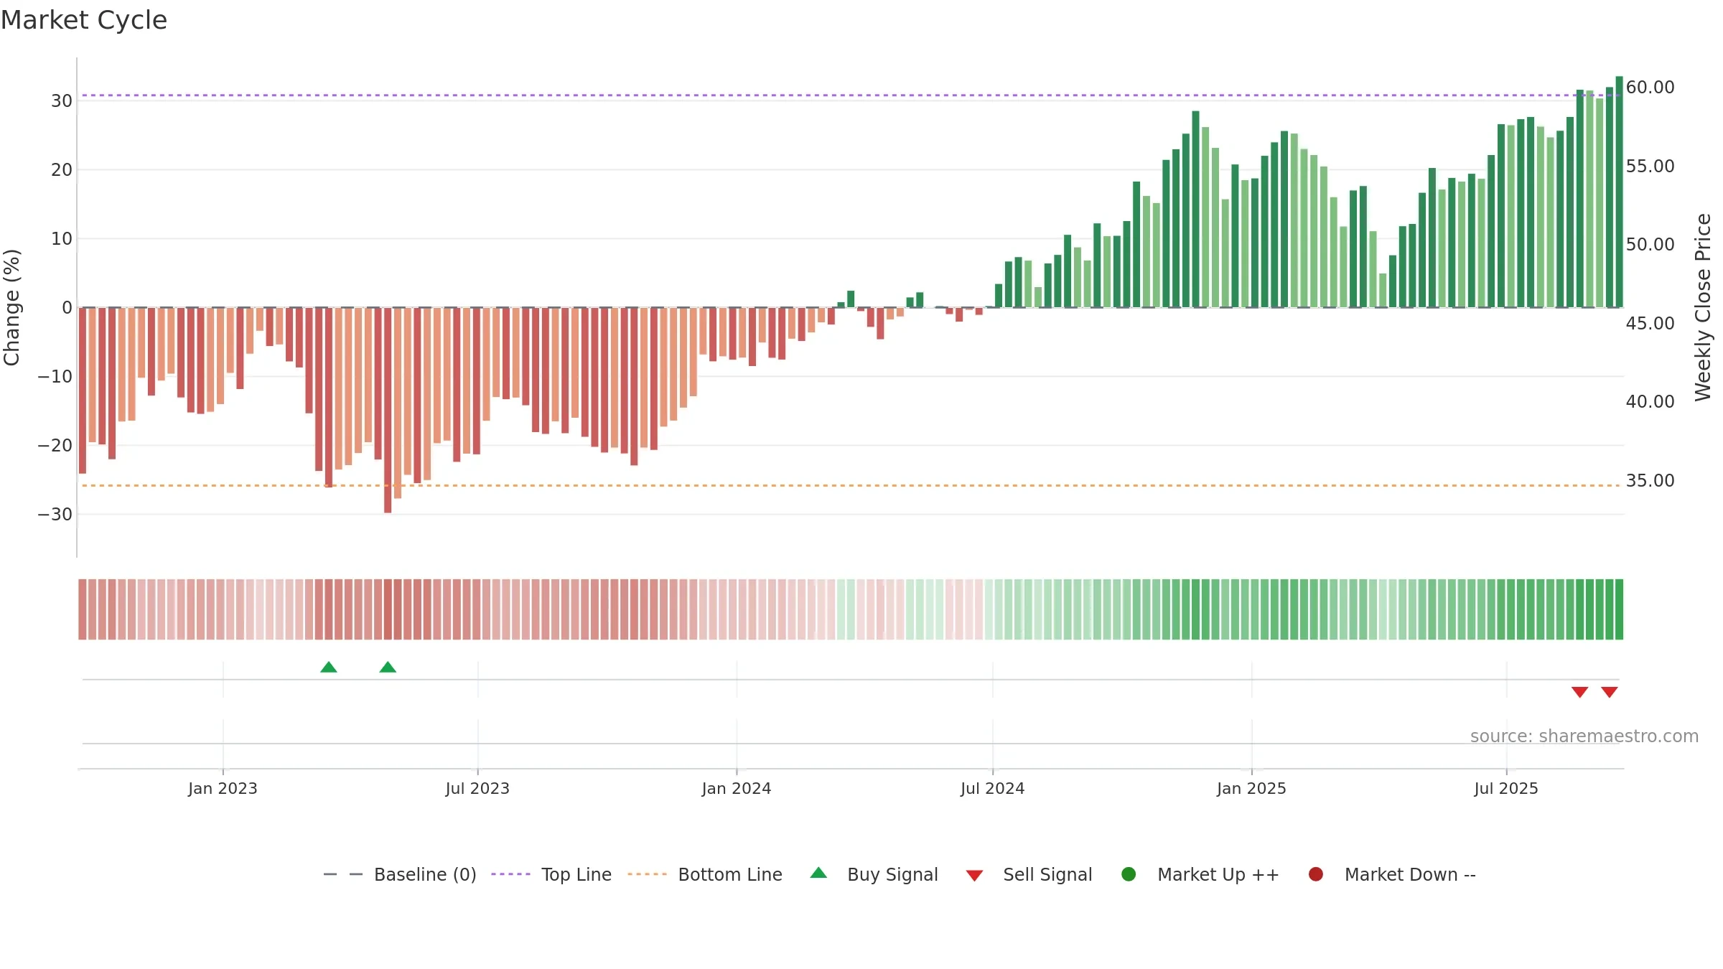
Task: Click the first green Buy Signal triangle marker
Action: pyautogui.click(x=329, y=667)
